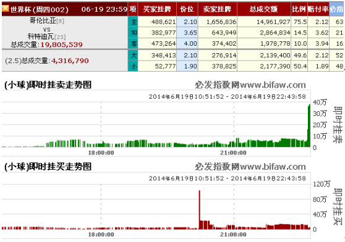The image size is (345, 242).
Task: Select the 客 (away) row label
Action: (133, 44)
